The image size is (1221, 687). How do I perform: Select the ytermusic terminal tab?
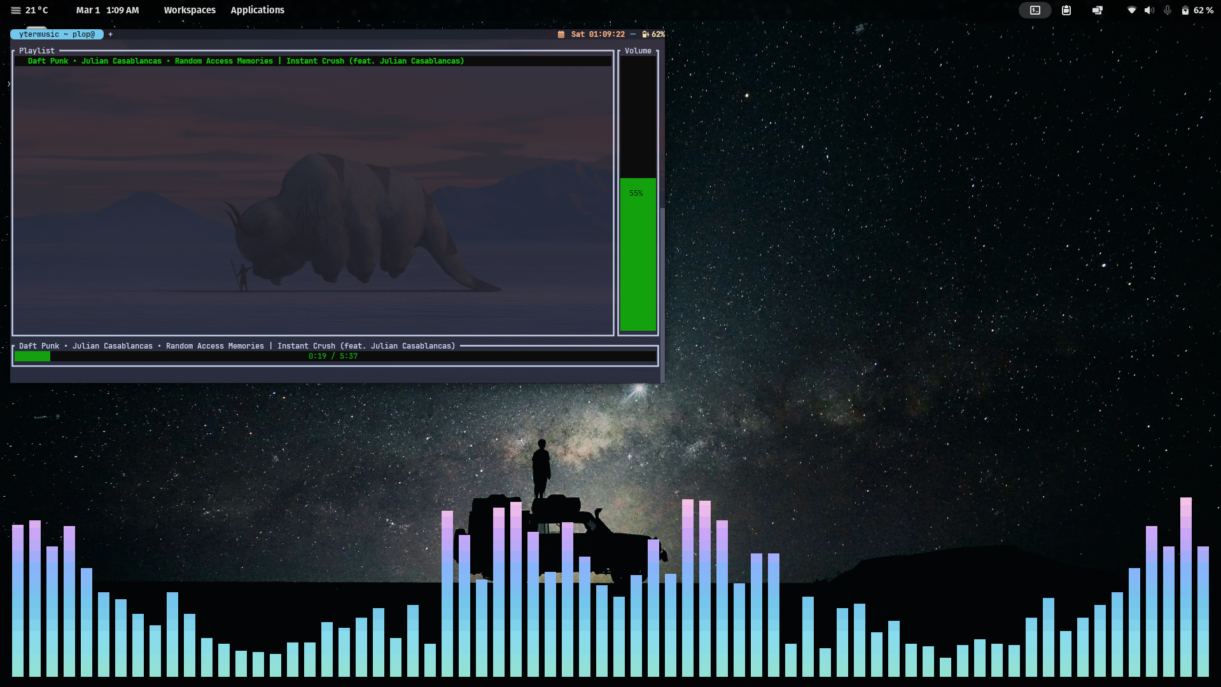57,34
